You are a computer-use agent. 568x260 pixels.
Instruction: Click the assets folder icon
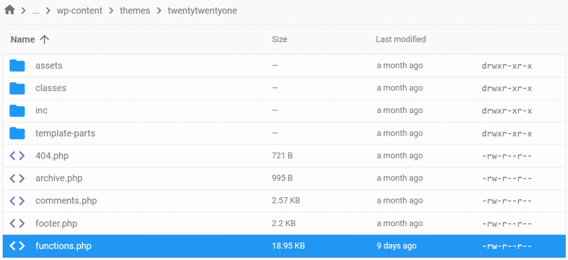(17, 66)
